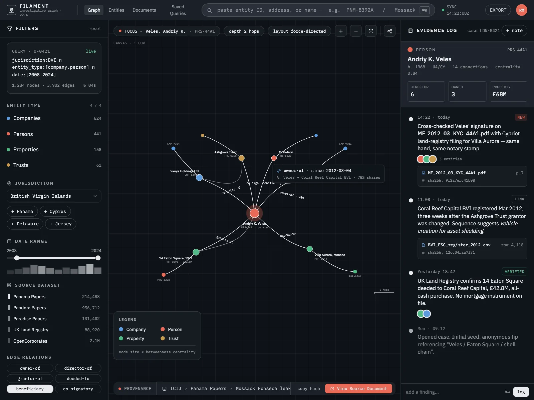Click the query refresh timer icon

[x=85, y=85]
